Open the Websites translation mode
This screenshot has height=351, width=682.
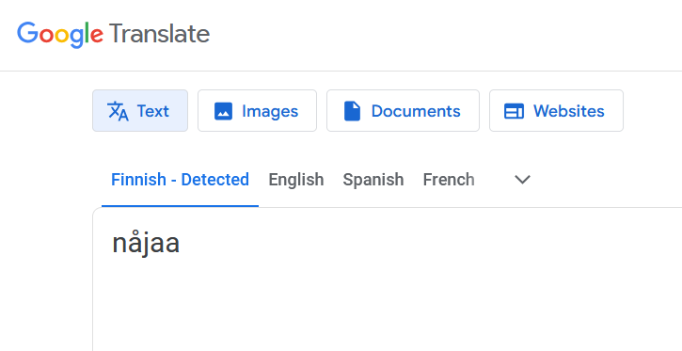[556, 110]
